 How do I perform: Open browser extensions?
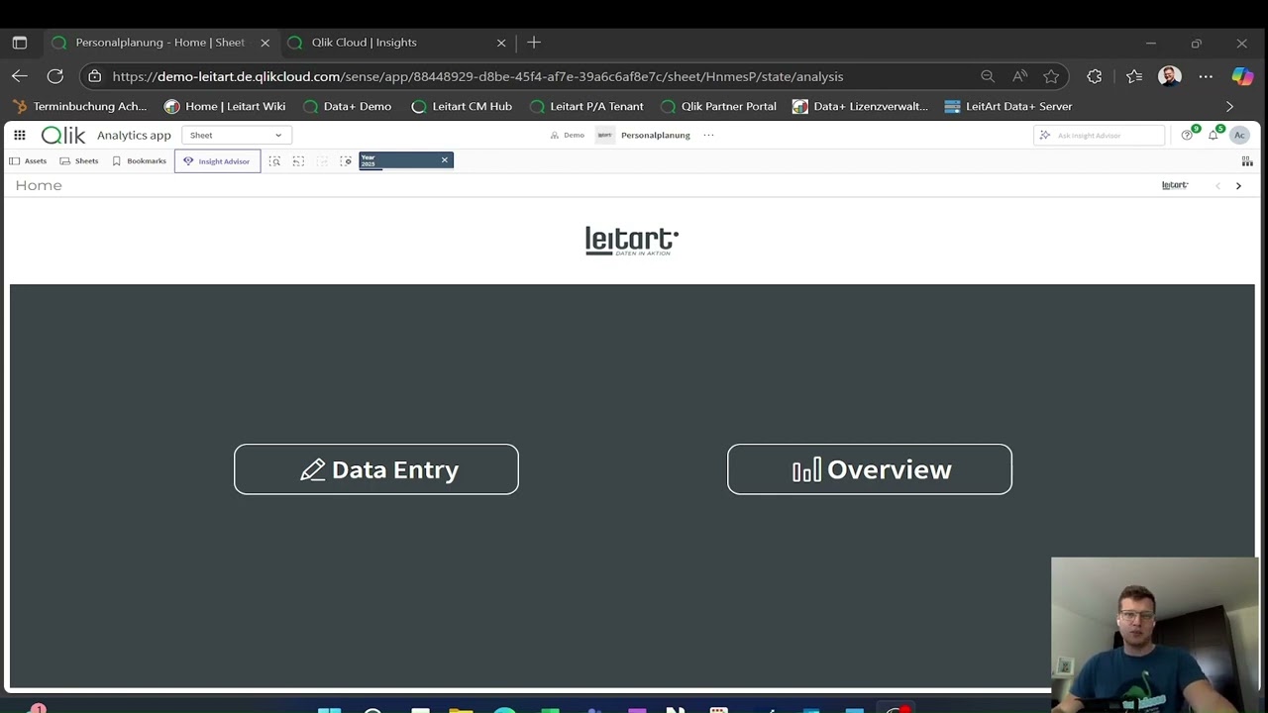(1095, 76)
